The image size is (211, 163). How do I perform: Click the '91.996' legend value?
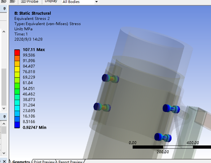(29, 61)
